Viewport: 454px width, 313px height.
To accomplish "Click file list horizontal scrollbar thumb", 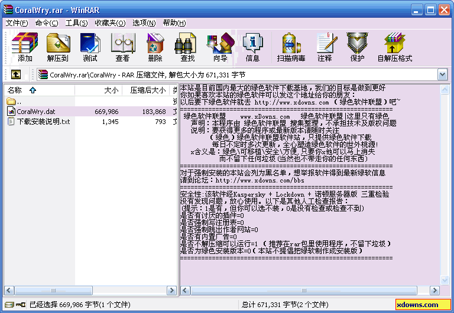I will pyautogui.click(x=53, y=290).
